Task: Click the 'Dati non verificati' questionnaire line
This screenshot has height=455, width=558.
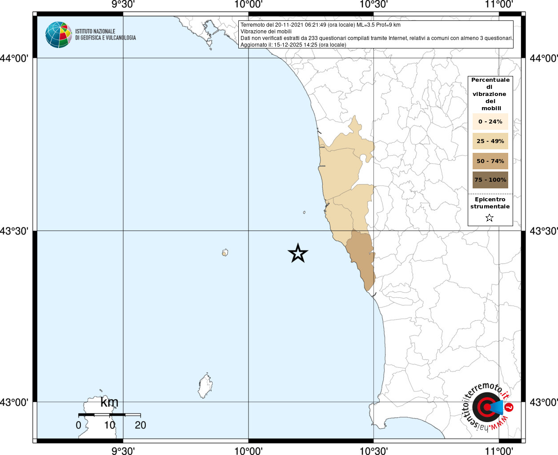Action: [377, 38]
